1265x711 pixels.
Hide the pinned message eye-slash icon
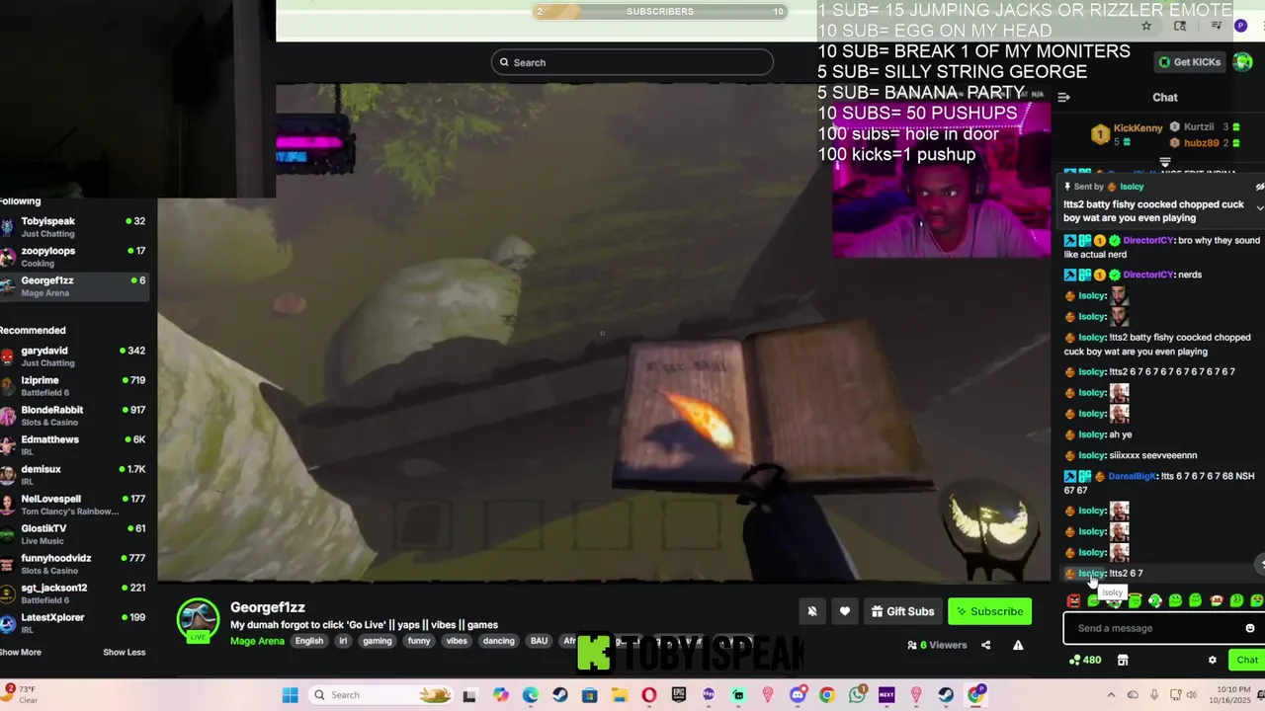(1259, 187)
